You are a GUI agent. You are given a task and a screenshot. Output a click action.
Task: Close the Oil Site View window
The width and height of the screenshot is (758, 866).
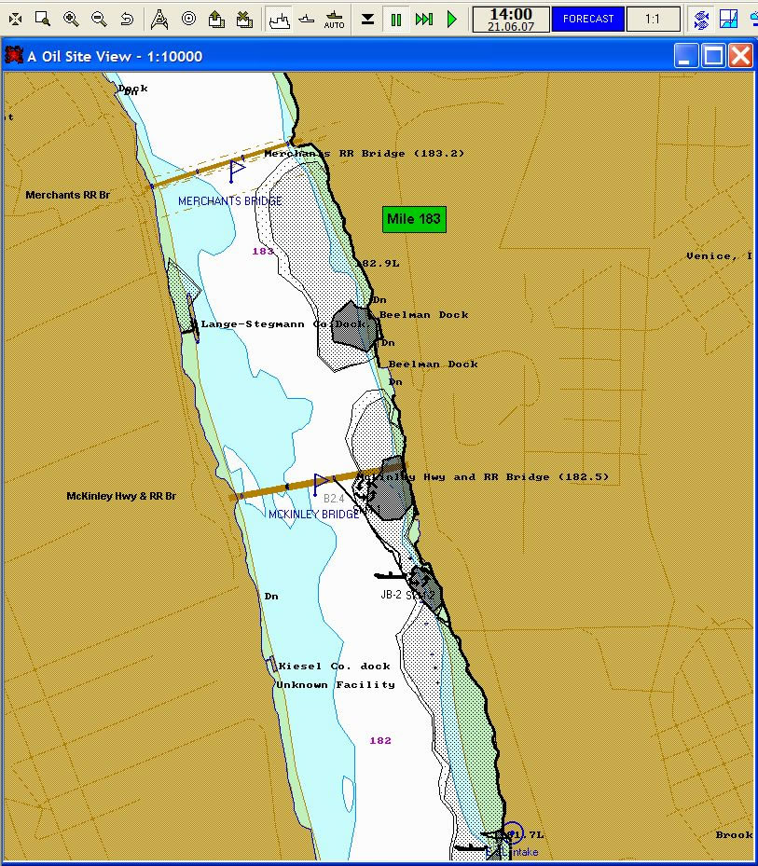(740, 56)
